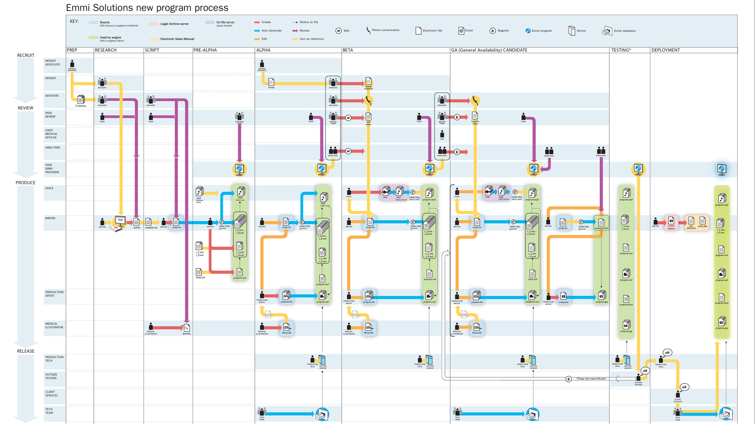Click the temp.xml file icon
The image size is (755, 424).
coord(199,272)
